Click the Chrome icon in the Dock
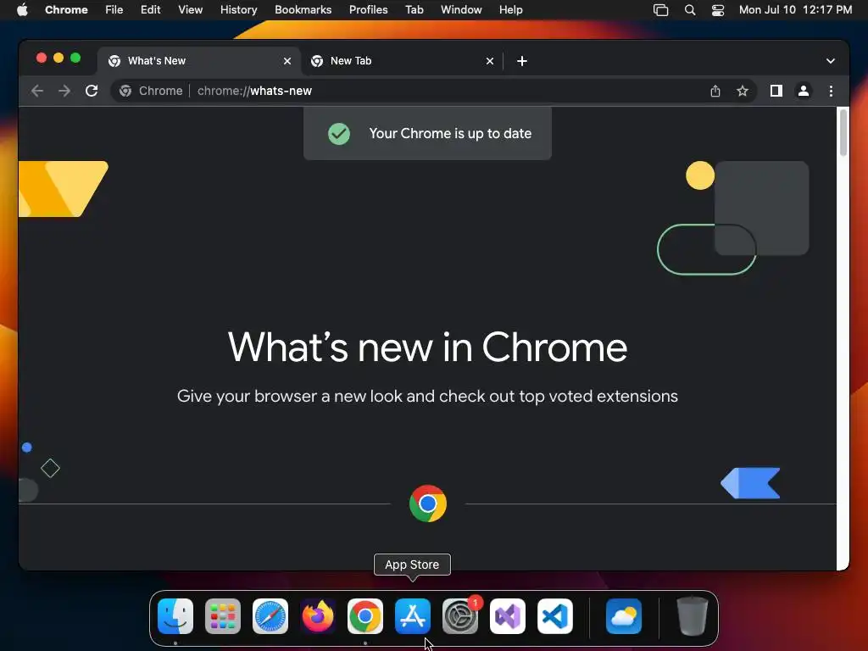 (365, 616)
